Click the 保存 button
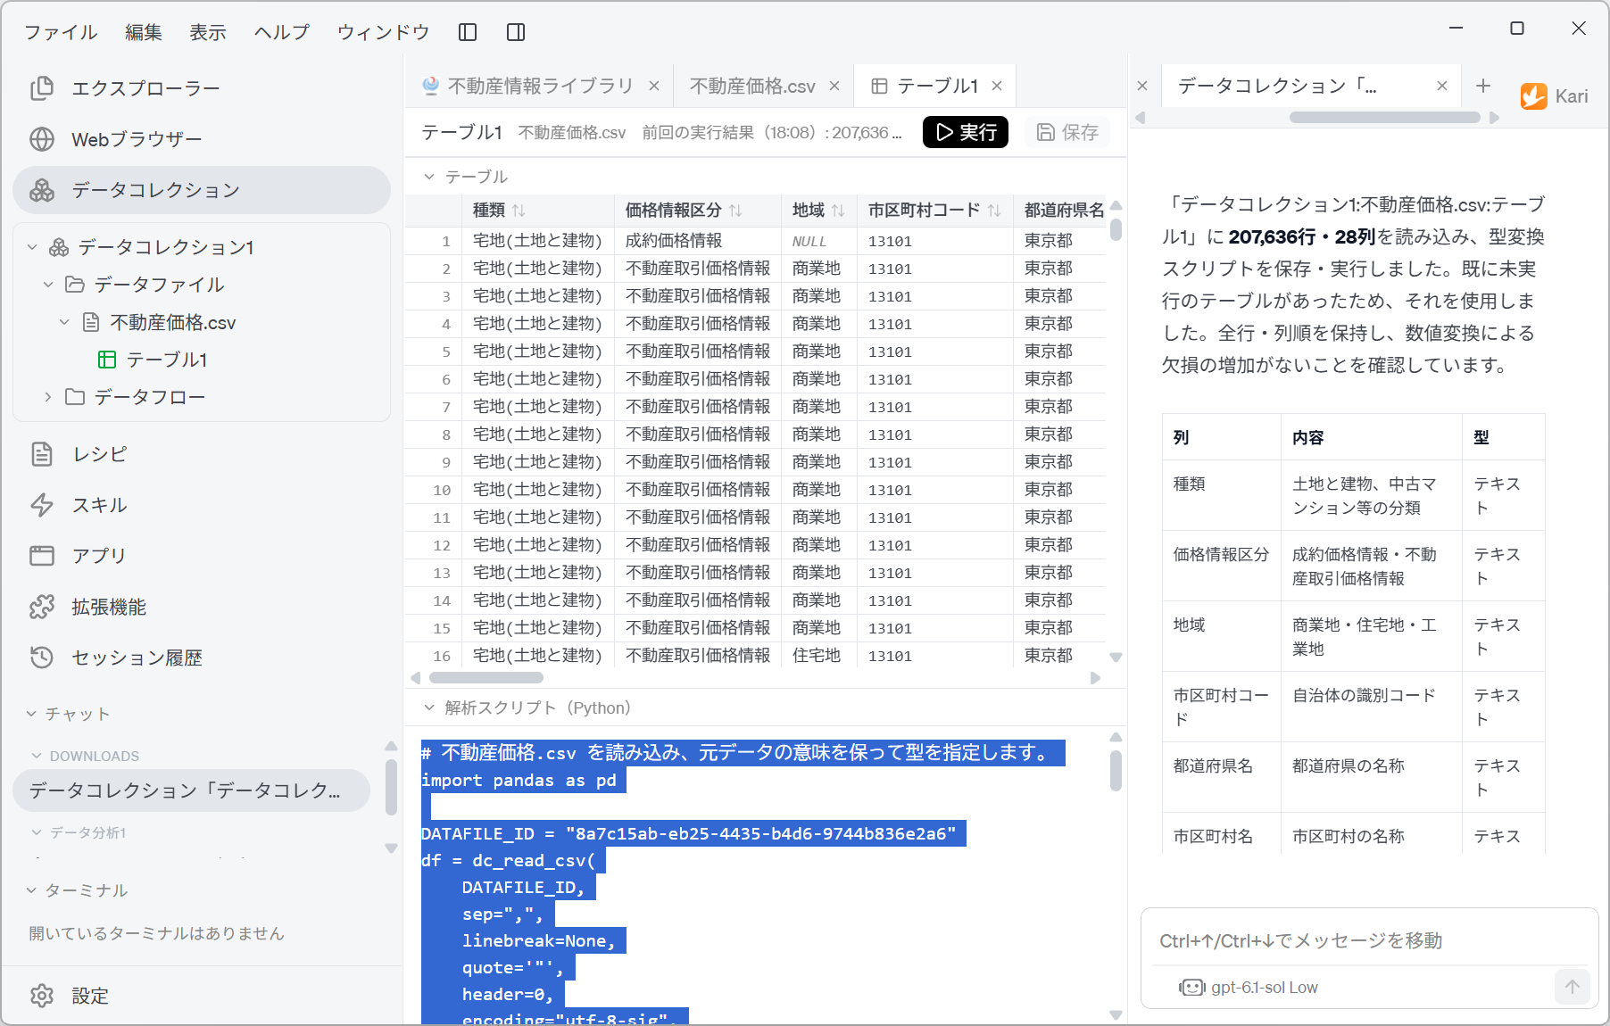 [x=1067, y=132]
